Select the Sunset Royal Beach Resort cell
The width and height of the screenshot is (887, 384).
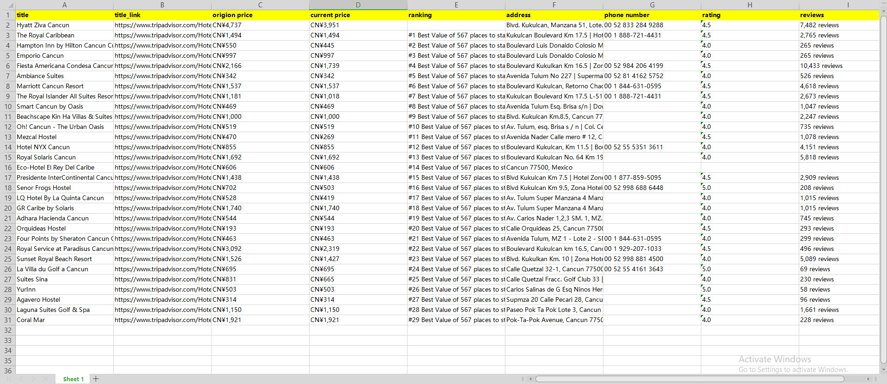(65, 259)
